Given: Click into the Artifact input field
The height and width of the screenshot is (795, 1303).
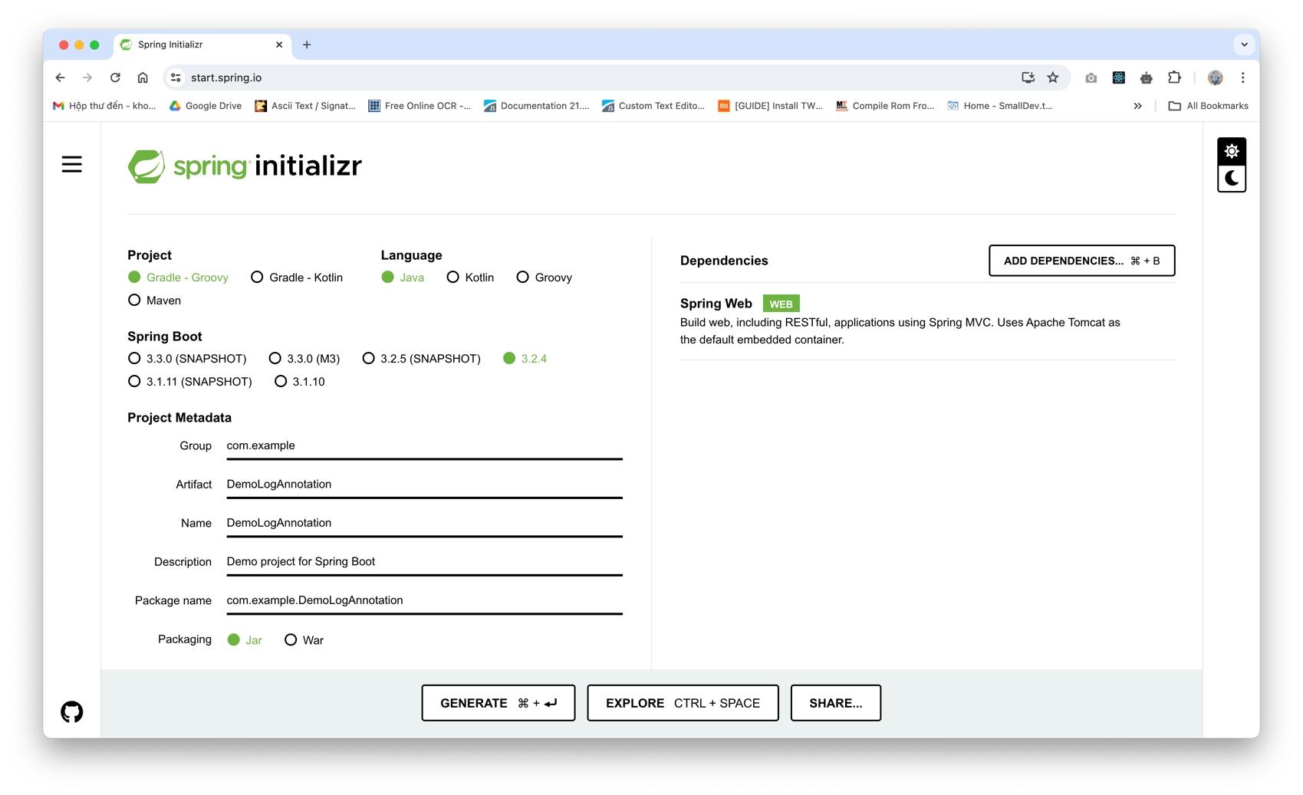Looking at the screenshot, I should (423, 485).
